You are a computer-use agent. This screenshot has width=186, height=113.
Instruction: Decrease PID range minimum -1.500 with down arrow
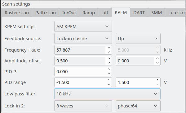click(109, 84)
